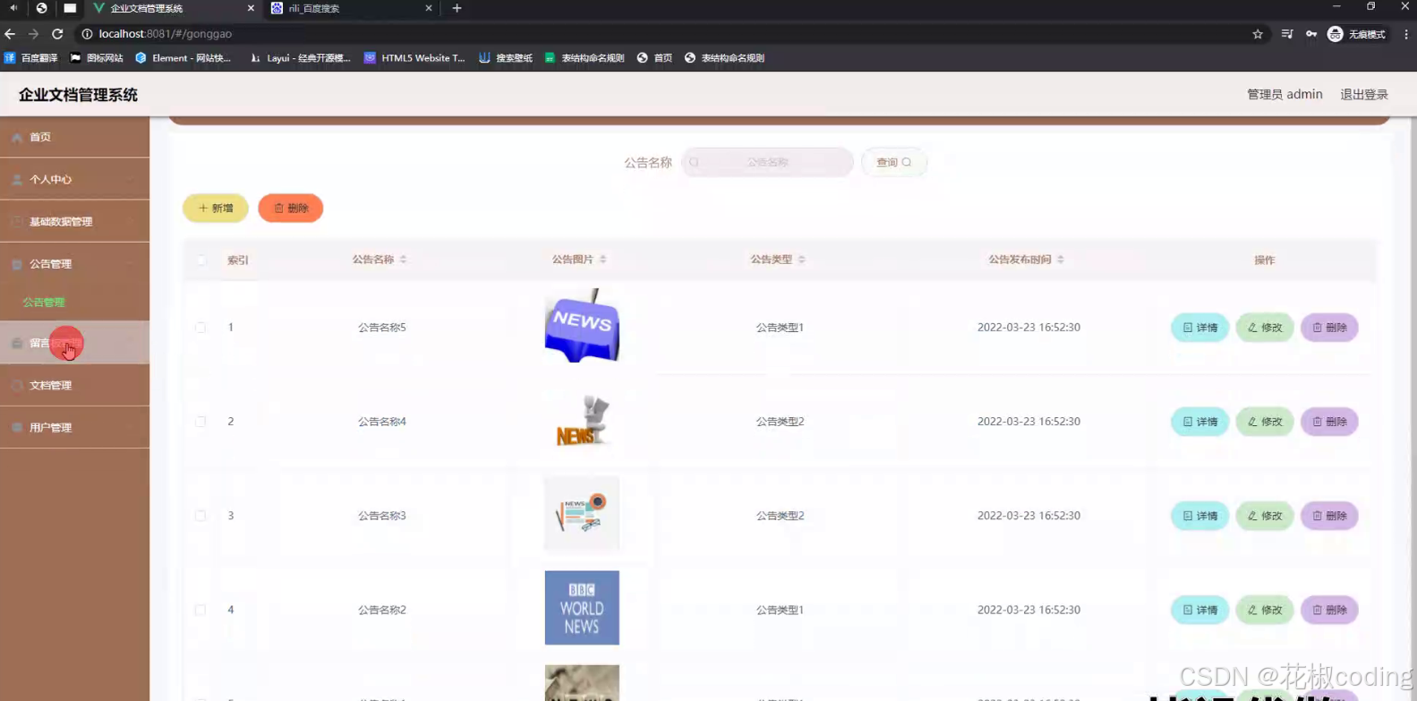Click 删除 for 公告名称4

click(x=1329, y=422)
